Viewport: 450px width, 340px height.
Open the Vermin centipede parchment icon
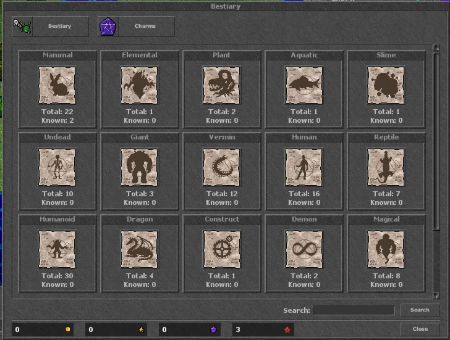[221, 167]
